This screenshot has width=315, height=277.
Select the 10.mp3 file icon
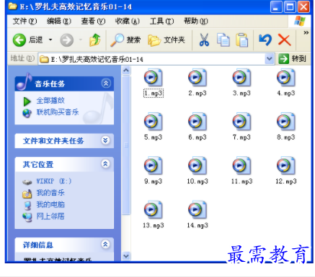pos(198,165)
